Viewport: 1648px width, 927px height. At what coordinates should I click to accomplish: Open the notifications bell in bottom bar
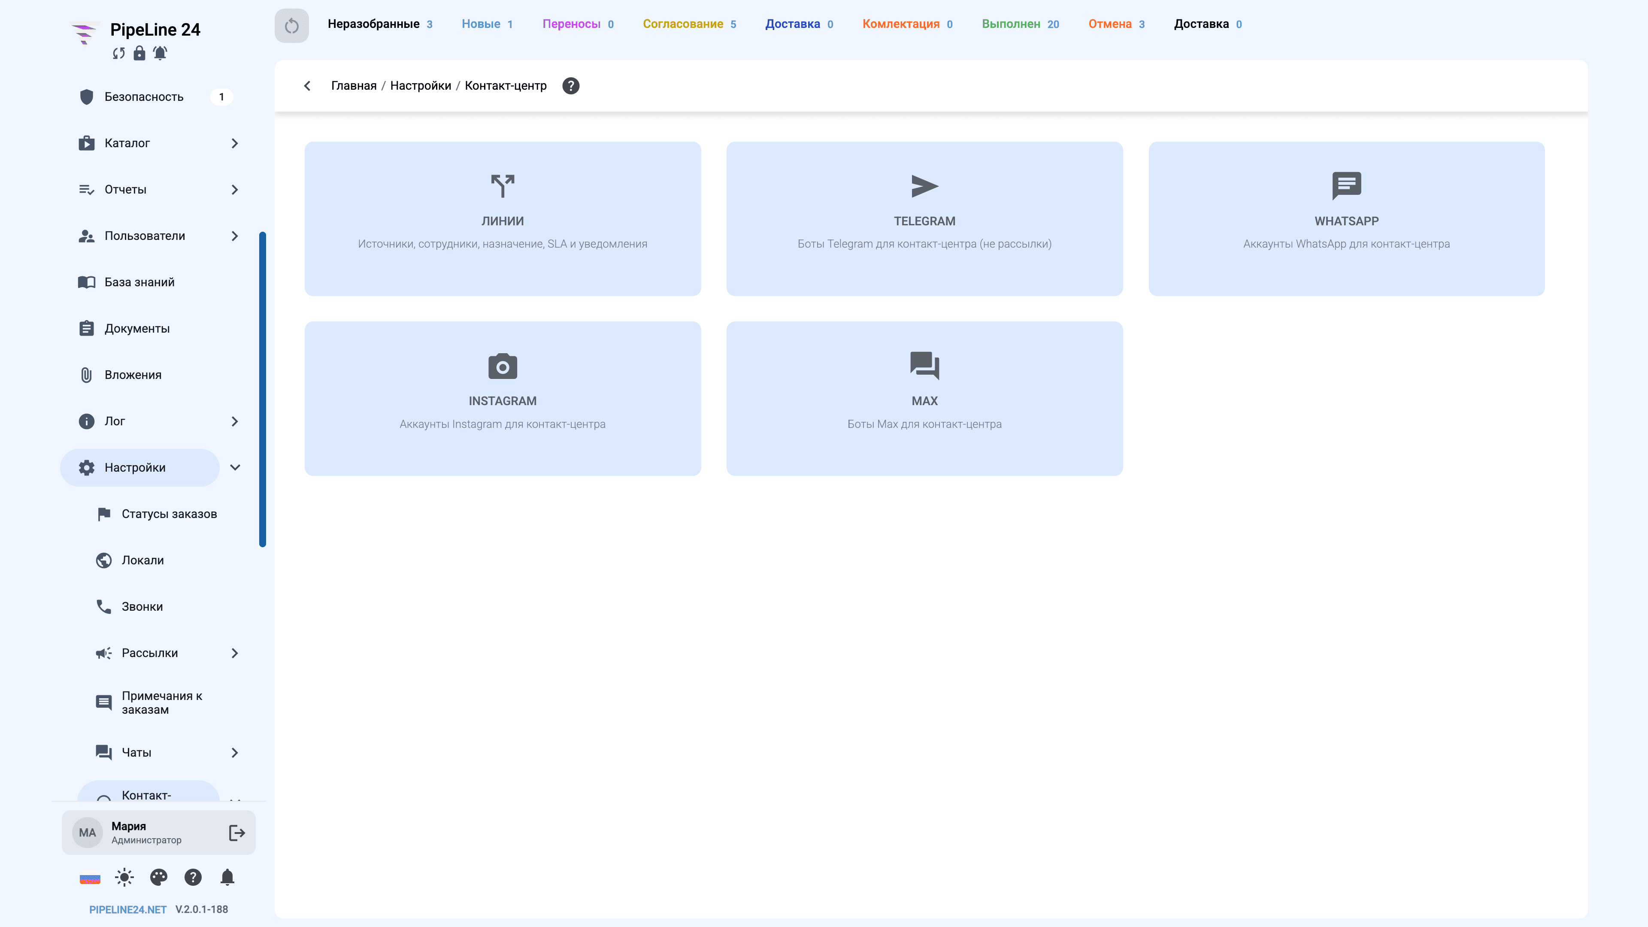227,877
